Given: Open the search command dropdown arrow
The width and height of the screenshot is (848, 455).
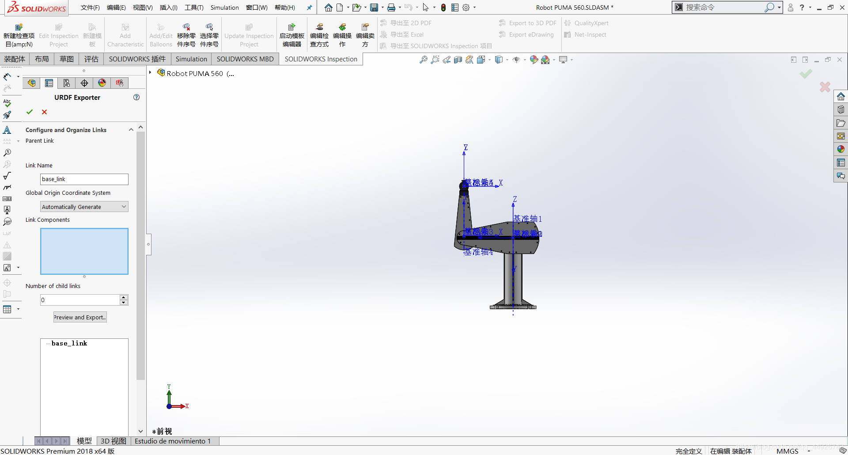Looking at the screenshot, I should point(779,8).
